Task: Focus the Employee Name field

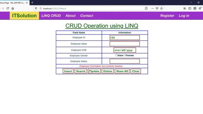Action: click(x=125, y=44)
